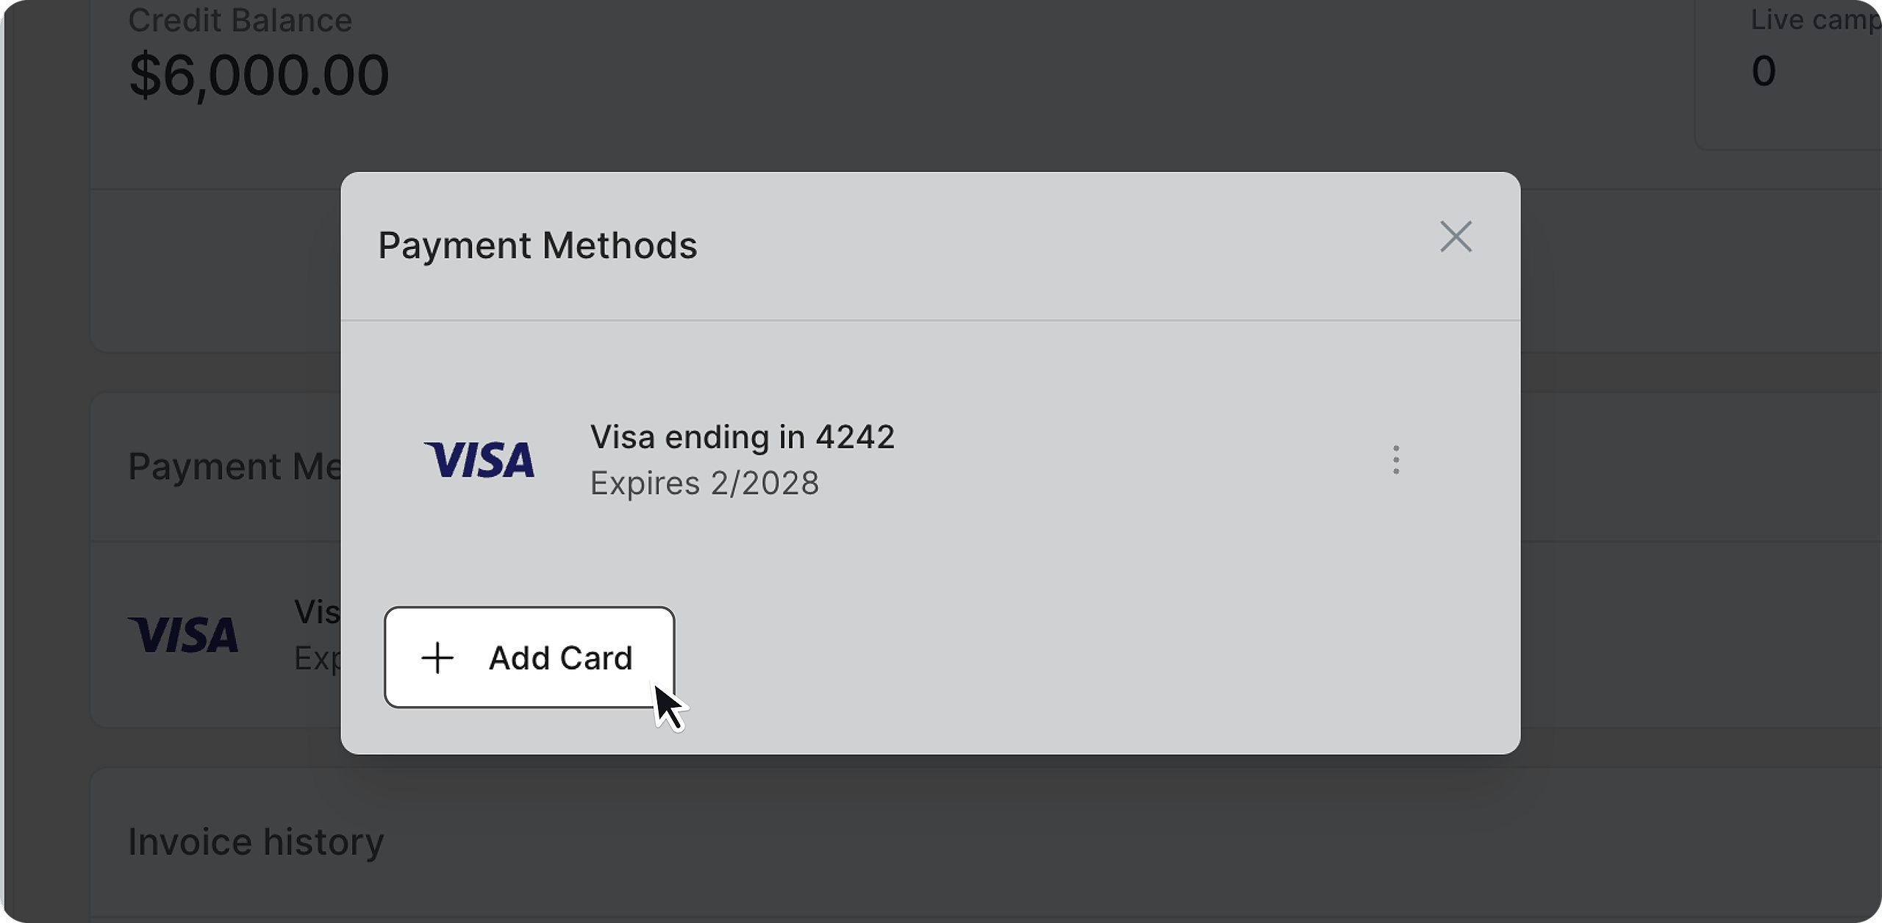This screenshot has width=1882, height=923.
Task: Click the $6,000.00 credit balance amount
Action: pyautogui.click(x=259, y=75)
